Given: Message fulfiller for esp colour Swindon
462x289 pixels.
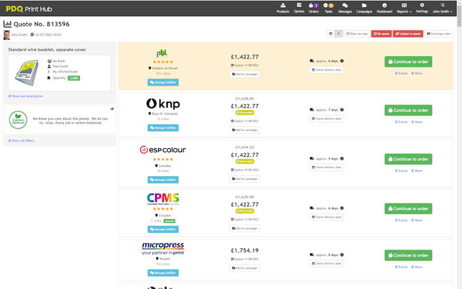Looking at the screenshot, I should (x=163, y=179).
